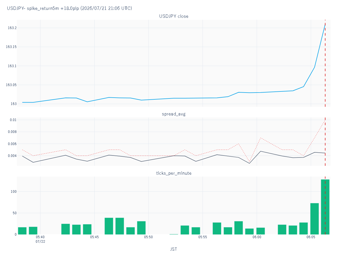Click the 05:45 x-axis tick label
Image resolution: width=339 pixels, height=254 pixels.
tap(94, 237)
